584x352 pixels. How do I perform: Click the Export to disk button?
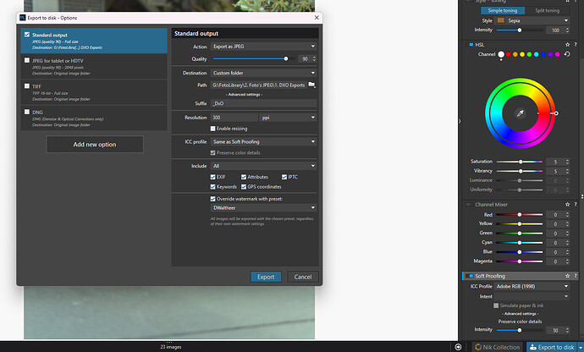click(552, 347)
